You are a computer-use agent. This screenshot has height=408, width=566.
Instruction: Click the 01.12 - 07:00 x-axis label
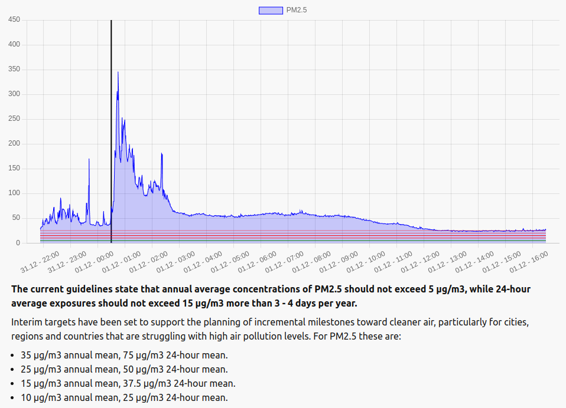click(284, 262)
